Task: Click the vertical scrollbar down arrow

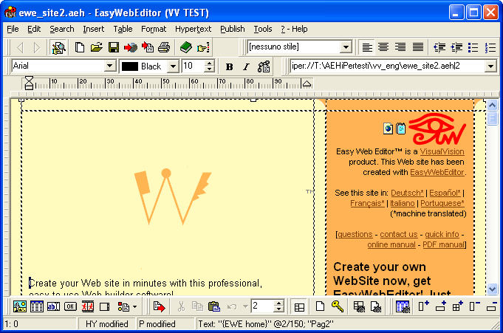Action: (492, 289)
